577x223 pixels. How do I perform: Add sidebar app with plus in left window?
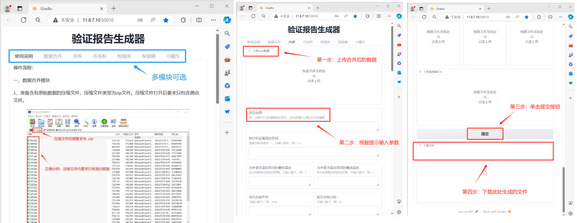pos(227,132)
